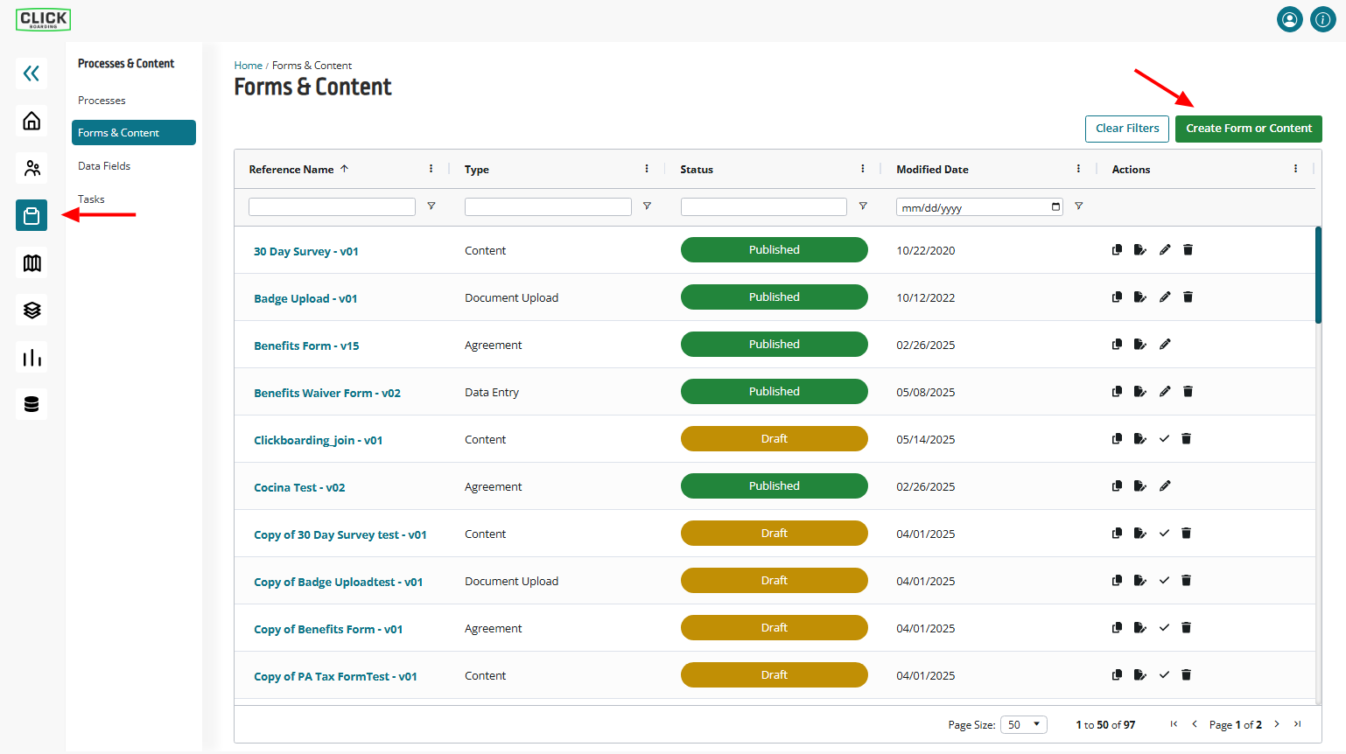
Task: Delete the 30 Day Survey - v01 row
Action: (x=1188, y=250)
